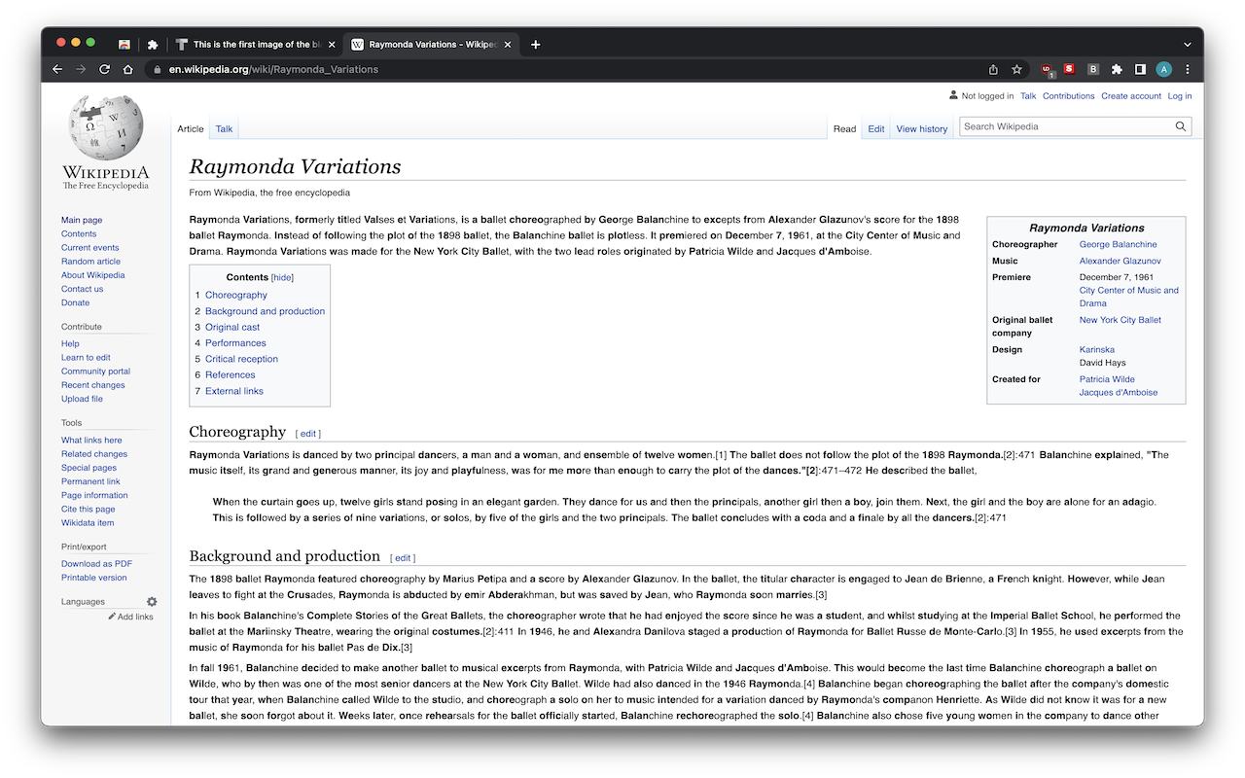Screen dimensions: 1245x778
Task: Open the View history tab
Action: coord(921,128)
